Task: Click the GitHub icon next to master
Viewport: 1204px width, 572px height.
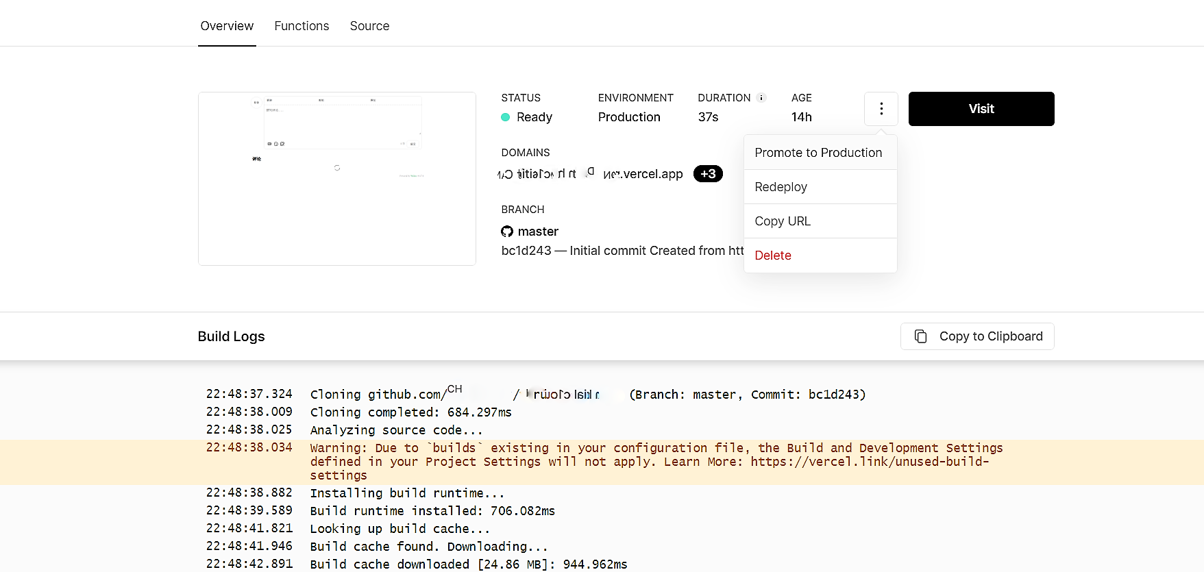Action: click(507, 232)
